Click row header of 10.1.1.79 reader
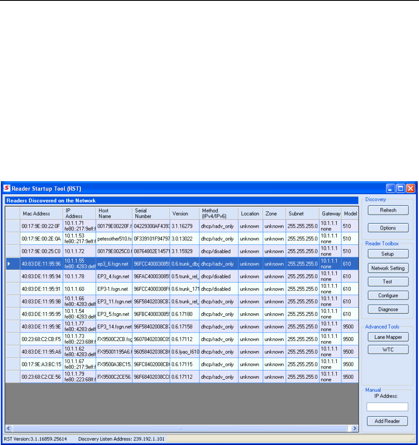 13,377
